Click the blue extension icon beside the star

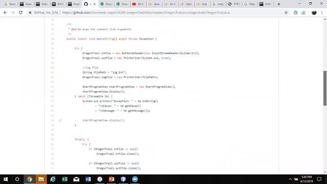pyautogui.click(x=295, y=12)
